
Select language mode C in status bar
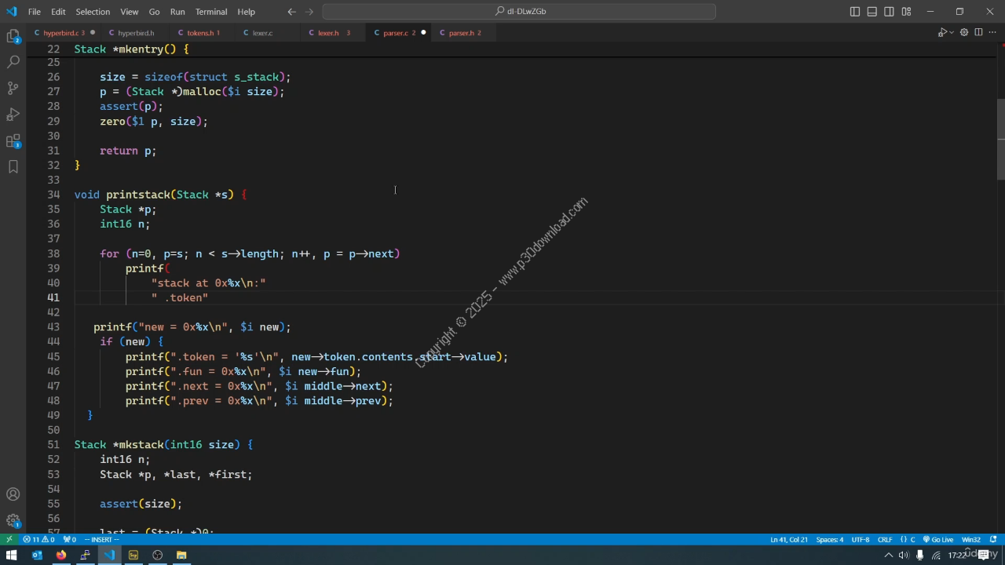point(908,539)
